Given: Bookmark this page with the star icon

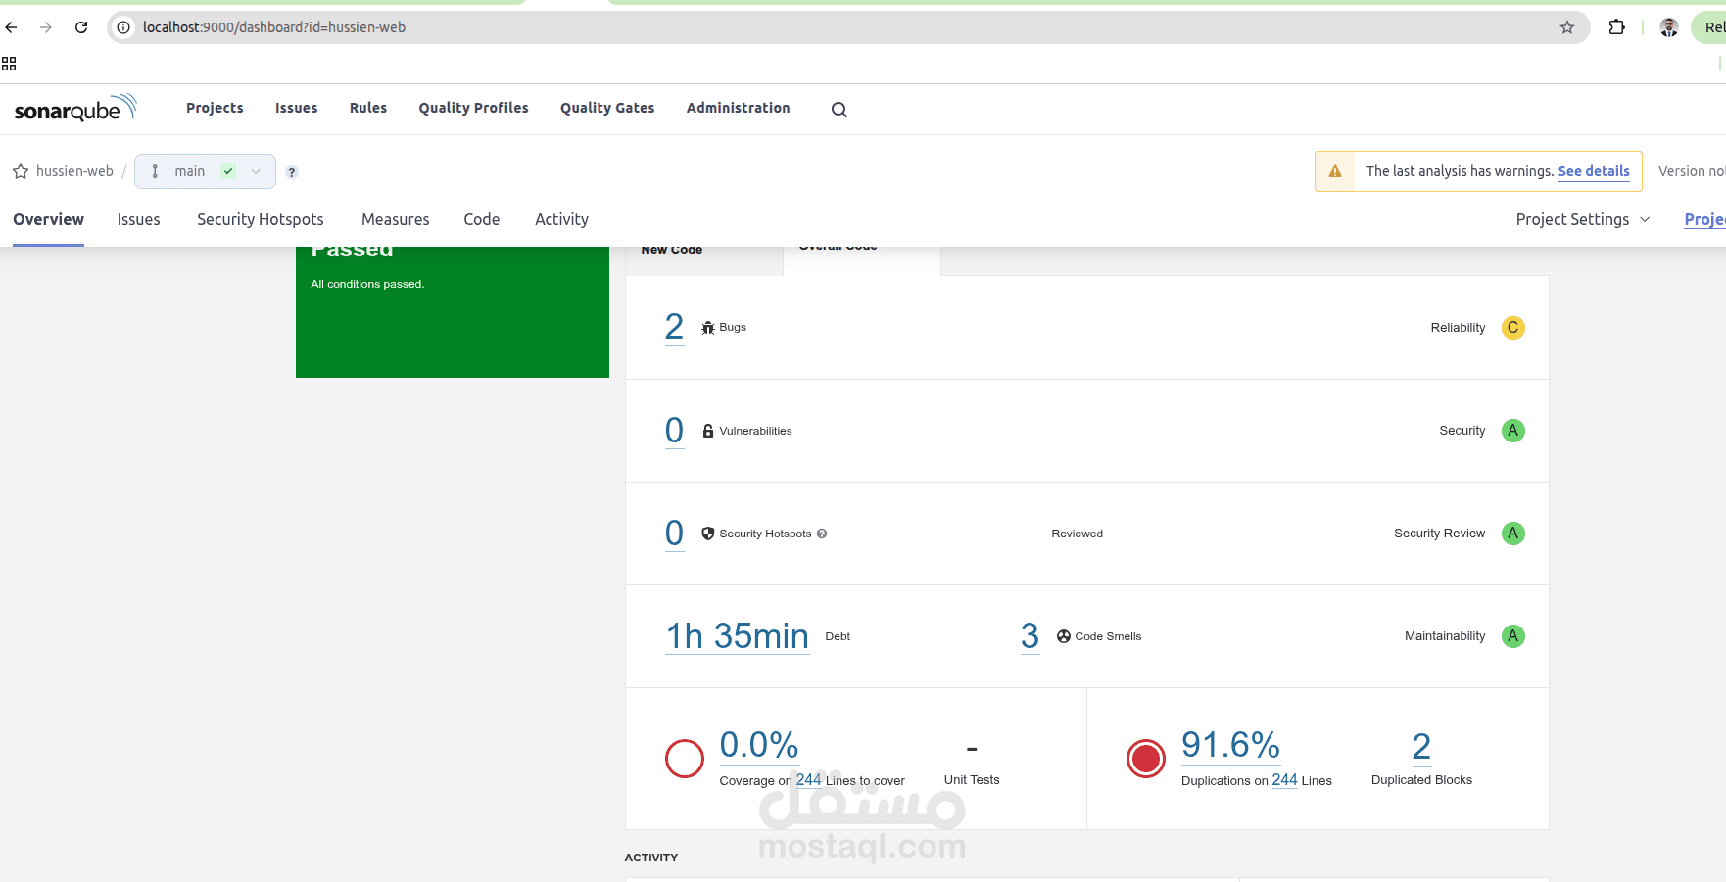Looking at the screenshot, I should tap(1567, 27).
